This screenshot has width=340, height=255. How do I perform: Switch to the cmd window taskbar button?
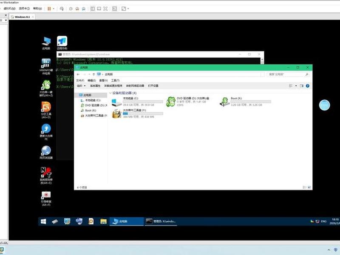[161, 221]
